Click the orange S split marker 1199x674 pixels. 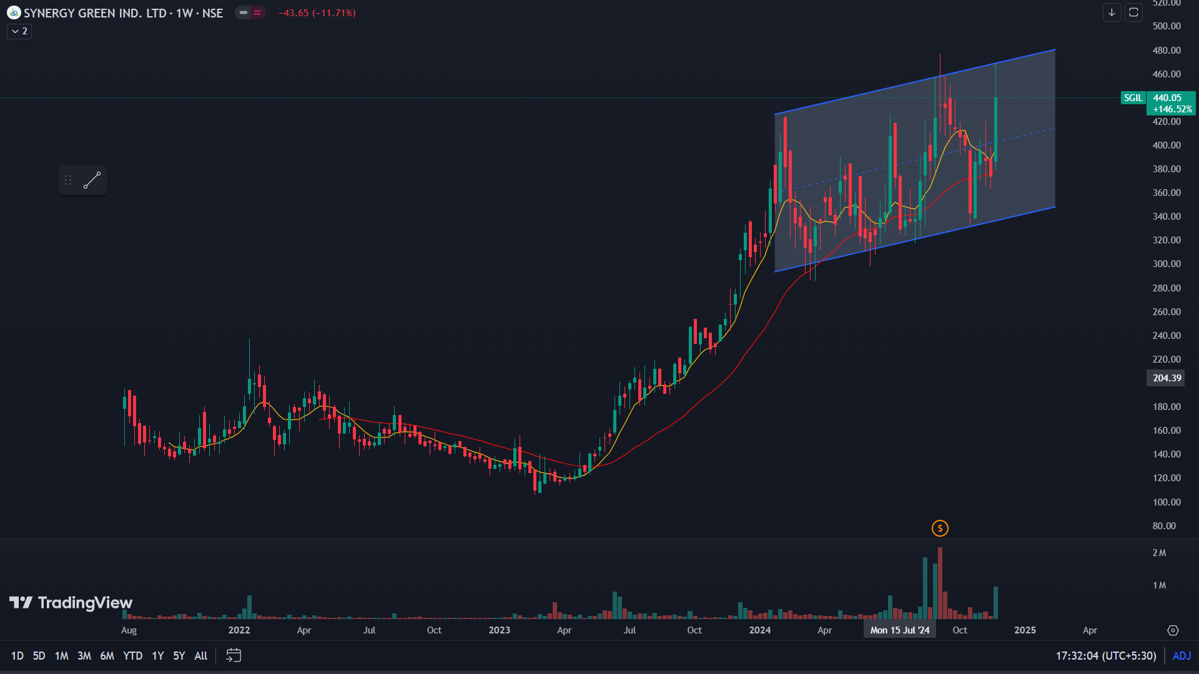click(x=940, y=529)
